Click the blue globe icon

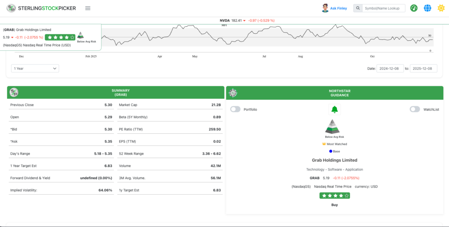point(428,8)
